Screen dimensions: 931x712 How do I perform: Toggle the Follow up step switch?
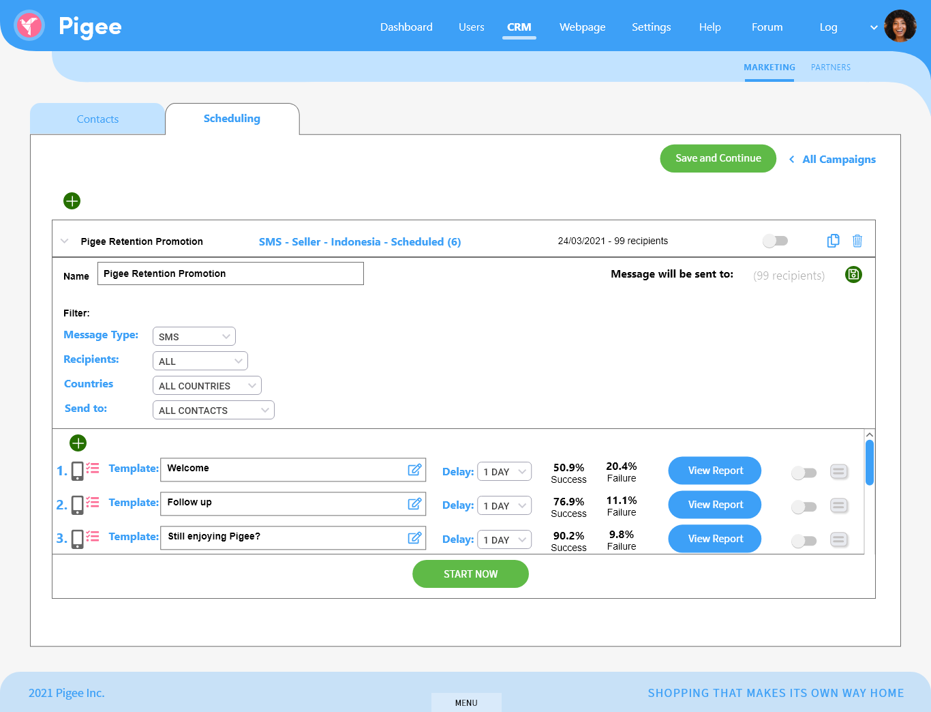coord(804,507)
